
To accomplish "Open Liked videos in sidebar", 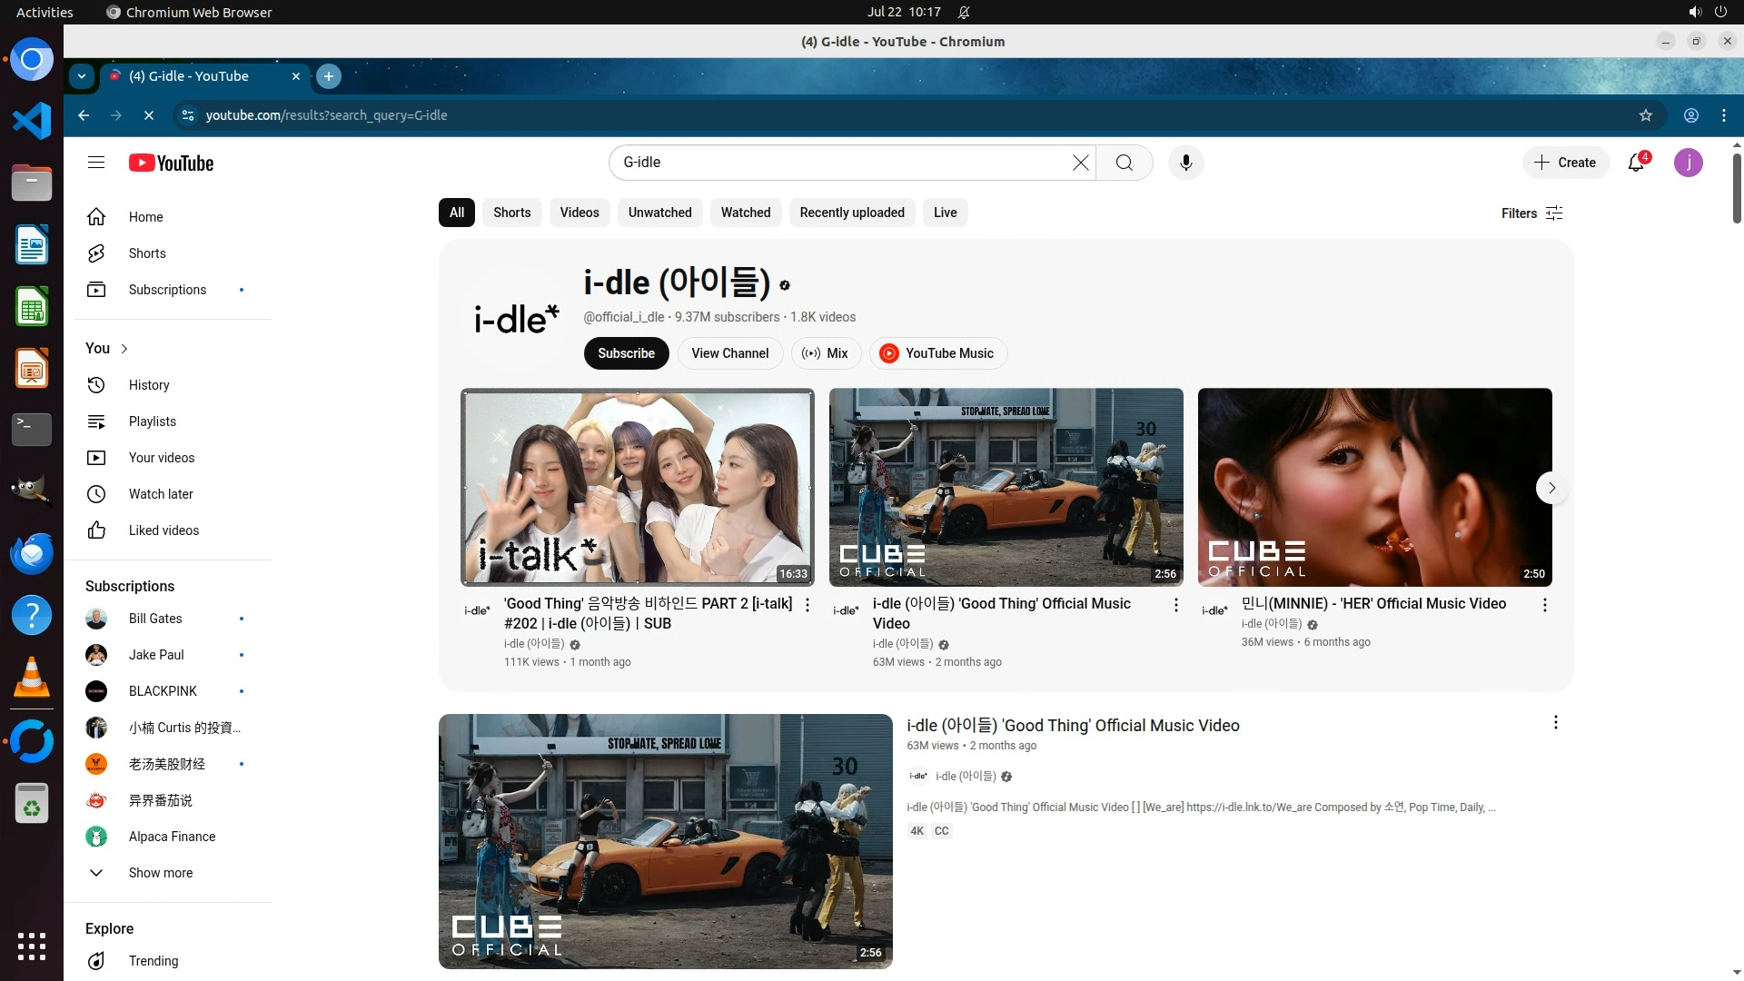I will coord(163,530).
